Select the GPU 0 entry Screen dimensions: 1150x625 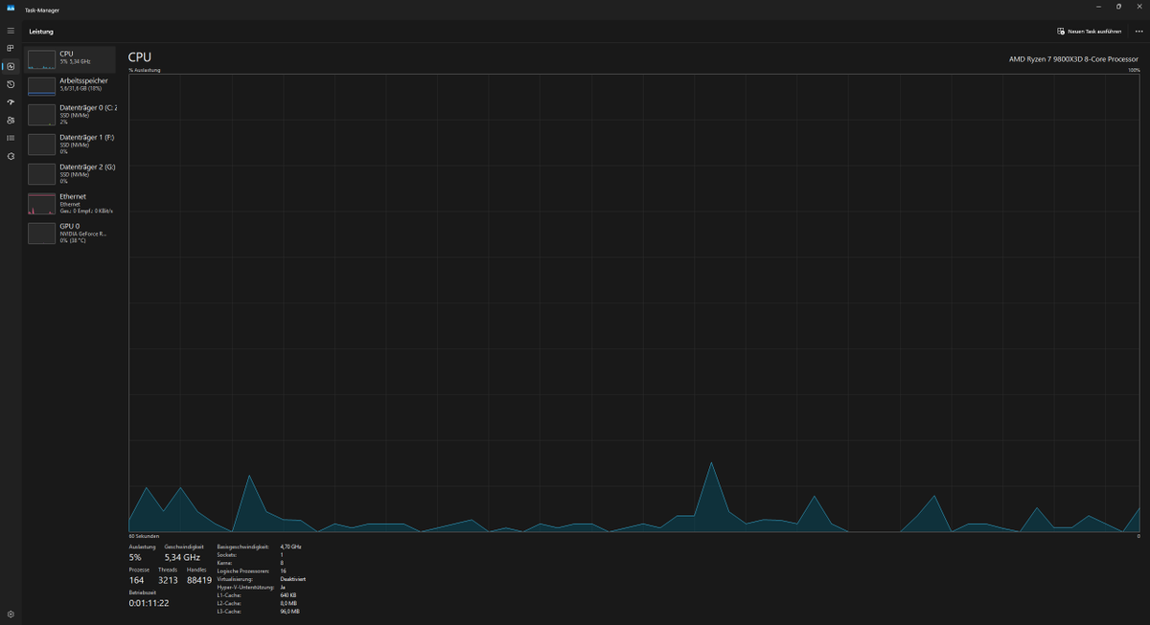70,234
